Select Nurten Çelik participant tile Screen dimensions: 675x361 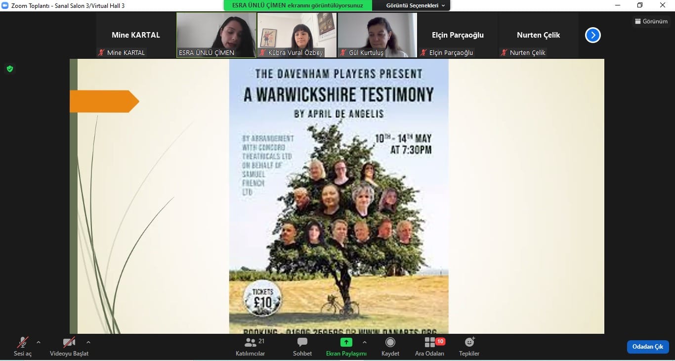[539, 35]
